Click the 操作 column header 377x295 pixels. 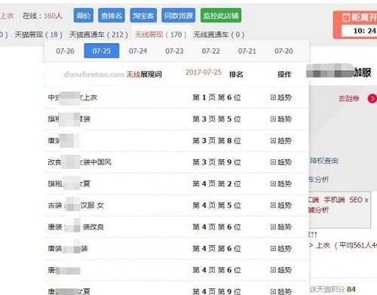click(284, 74)
